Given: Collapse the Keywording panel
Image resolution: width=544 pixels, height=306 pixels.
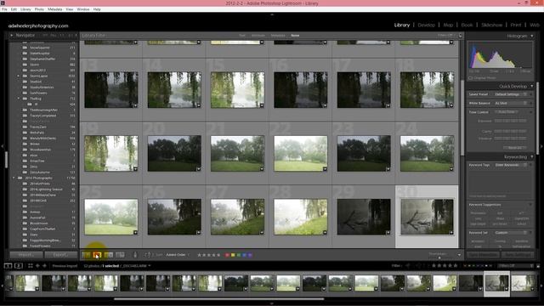Looking at the screenshot, I should tap(532, 156).
